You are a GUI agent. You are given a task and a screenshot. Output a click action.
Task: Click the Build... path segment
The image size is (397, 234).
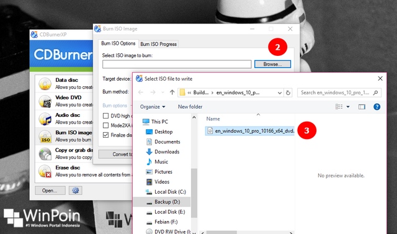[x=201, y=92]
